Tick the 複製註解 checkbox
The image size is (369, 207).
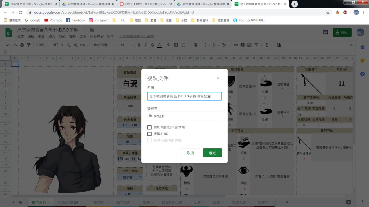(150, 134)
